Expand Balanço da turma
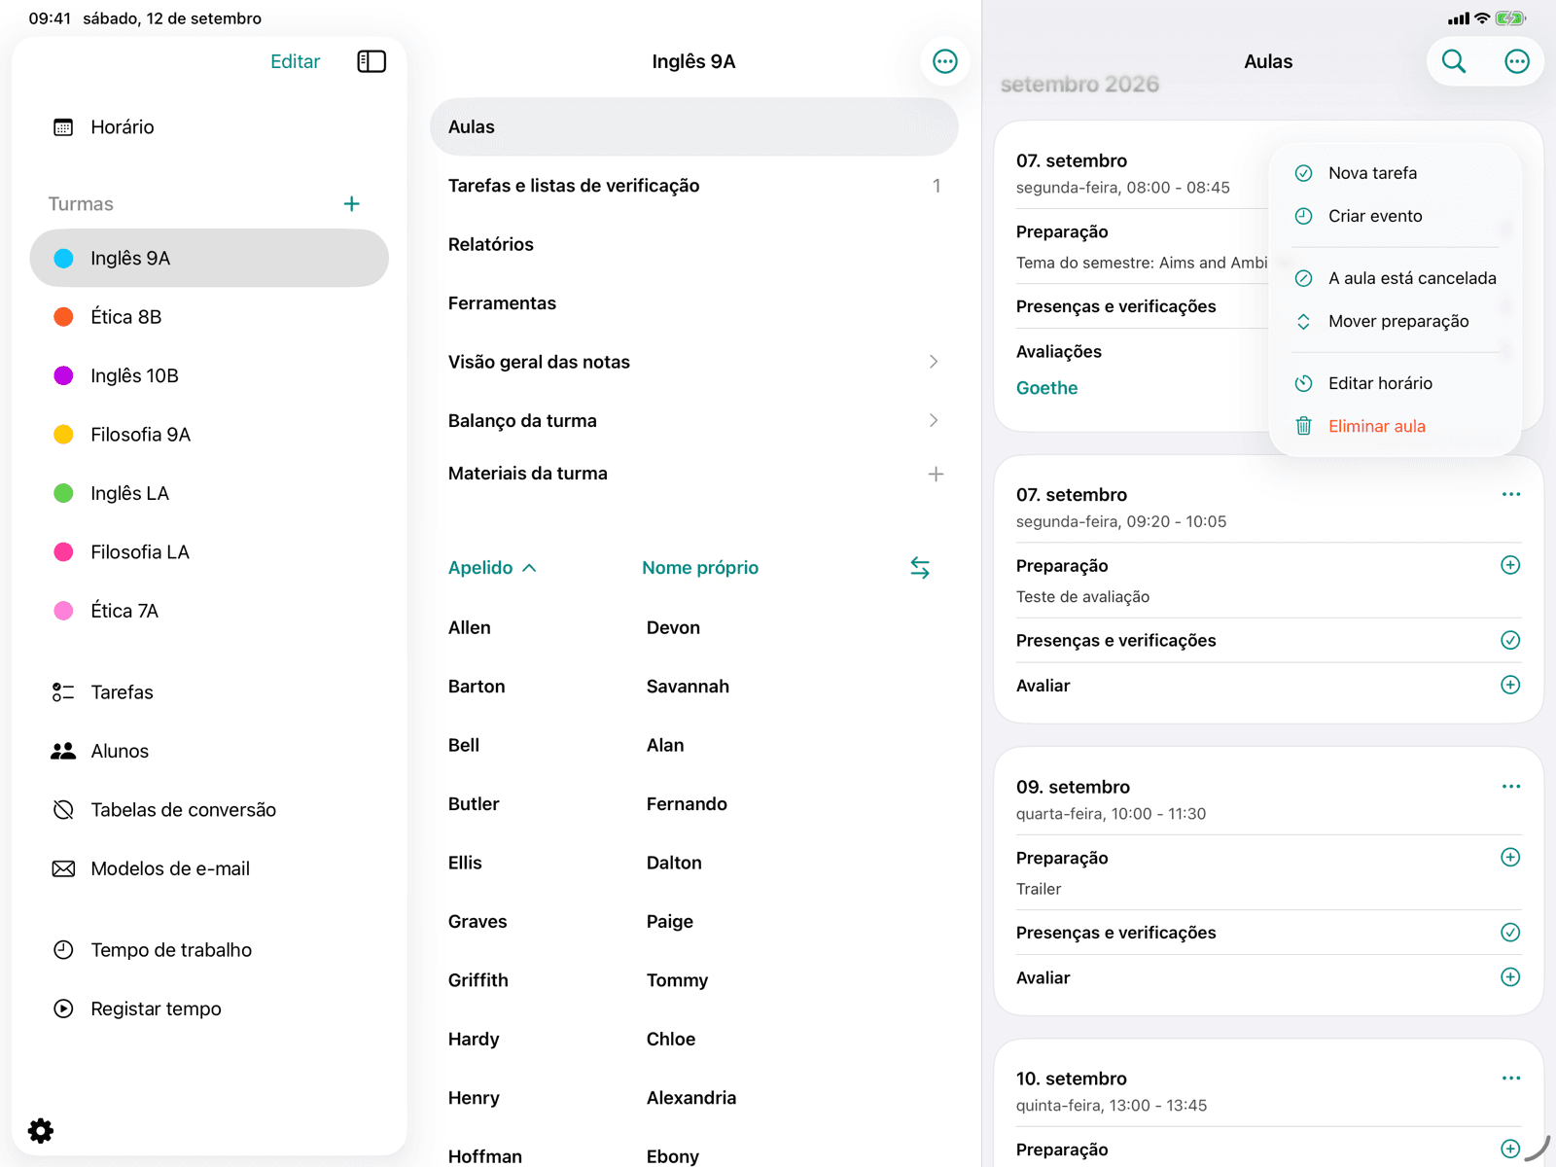 point(694,421)
